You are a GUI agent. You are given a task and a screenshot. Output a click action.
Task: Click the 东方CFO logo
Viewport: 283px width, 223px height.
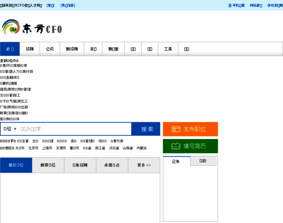point(32,28)
